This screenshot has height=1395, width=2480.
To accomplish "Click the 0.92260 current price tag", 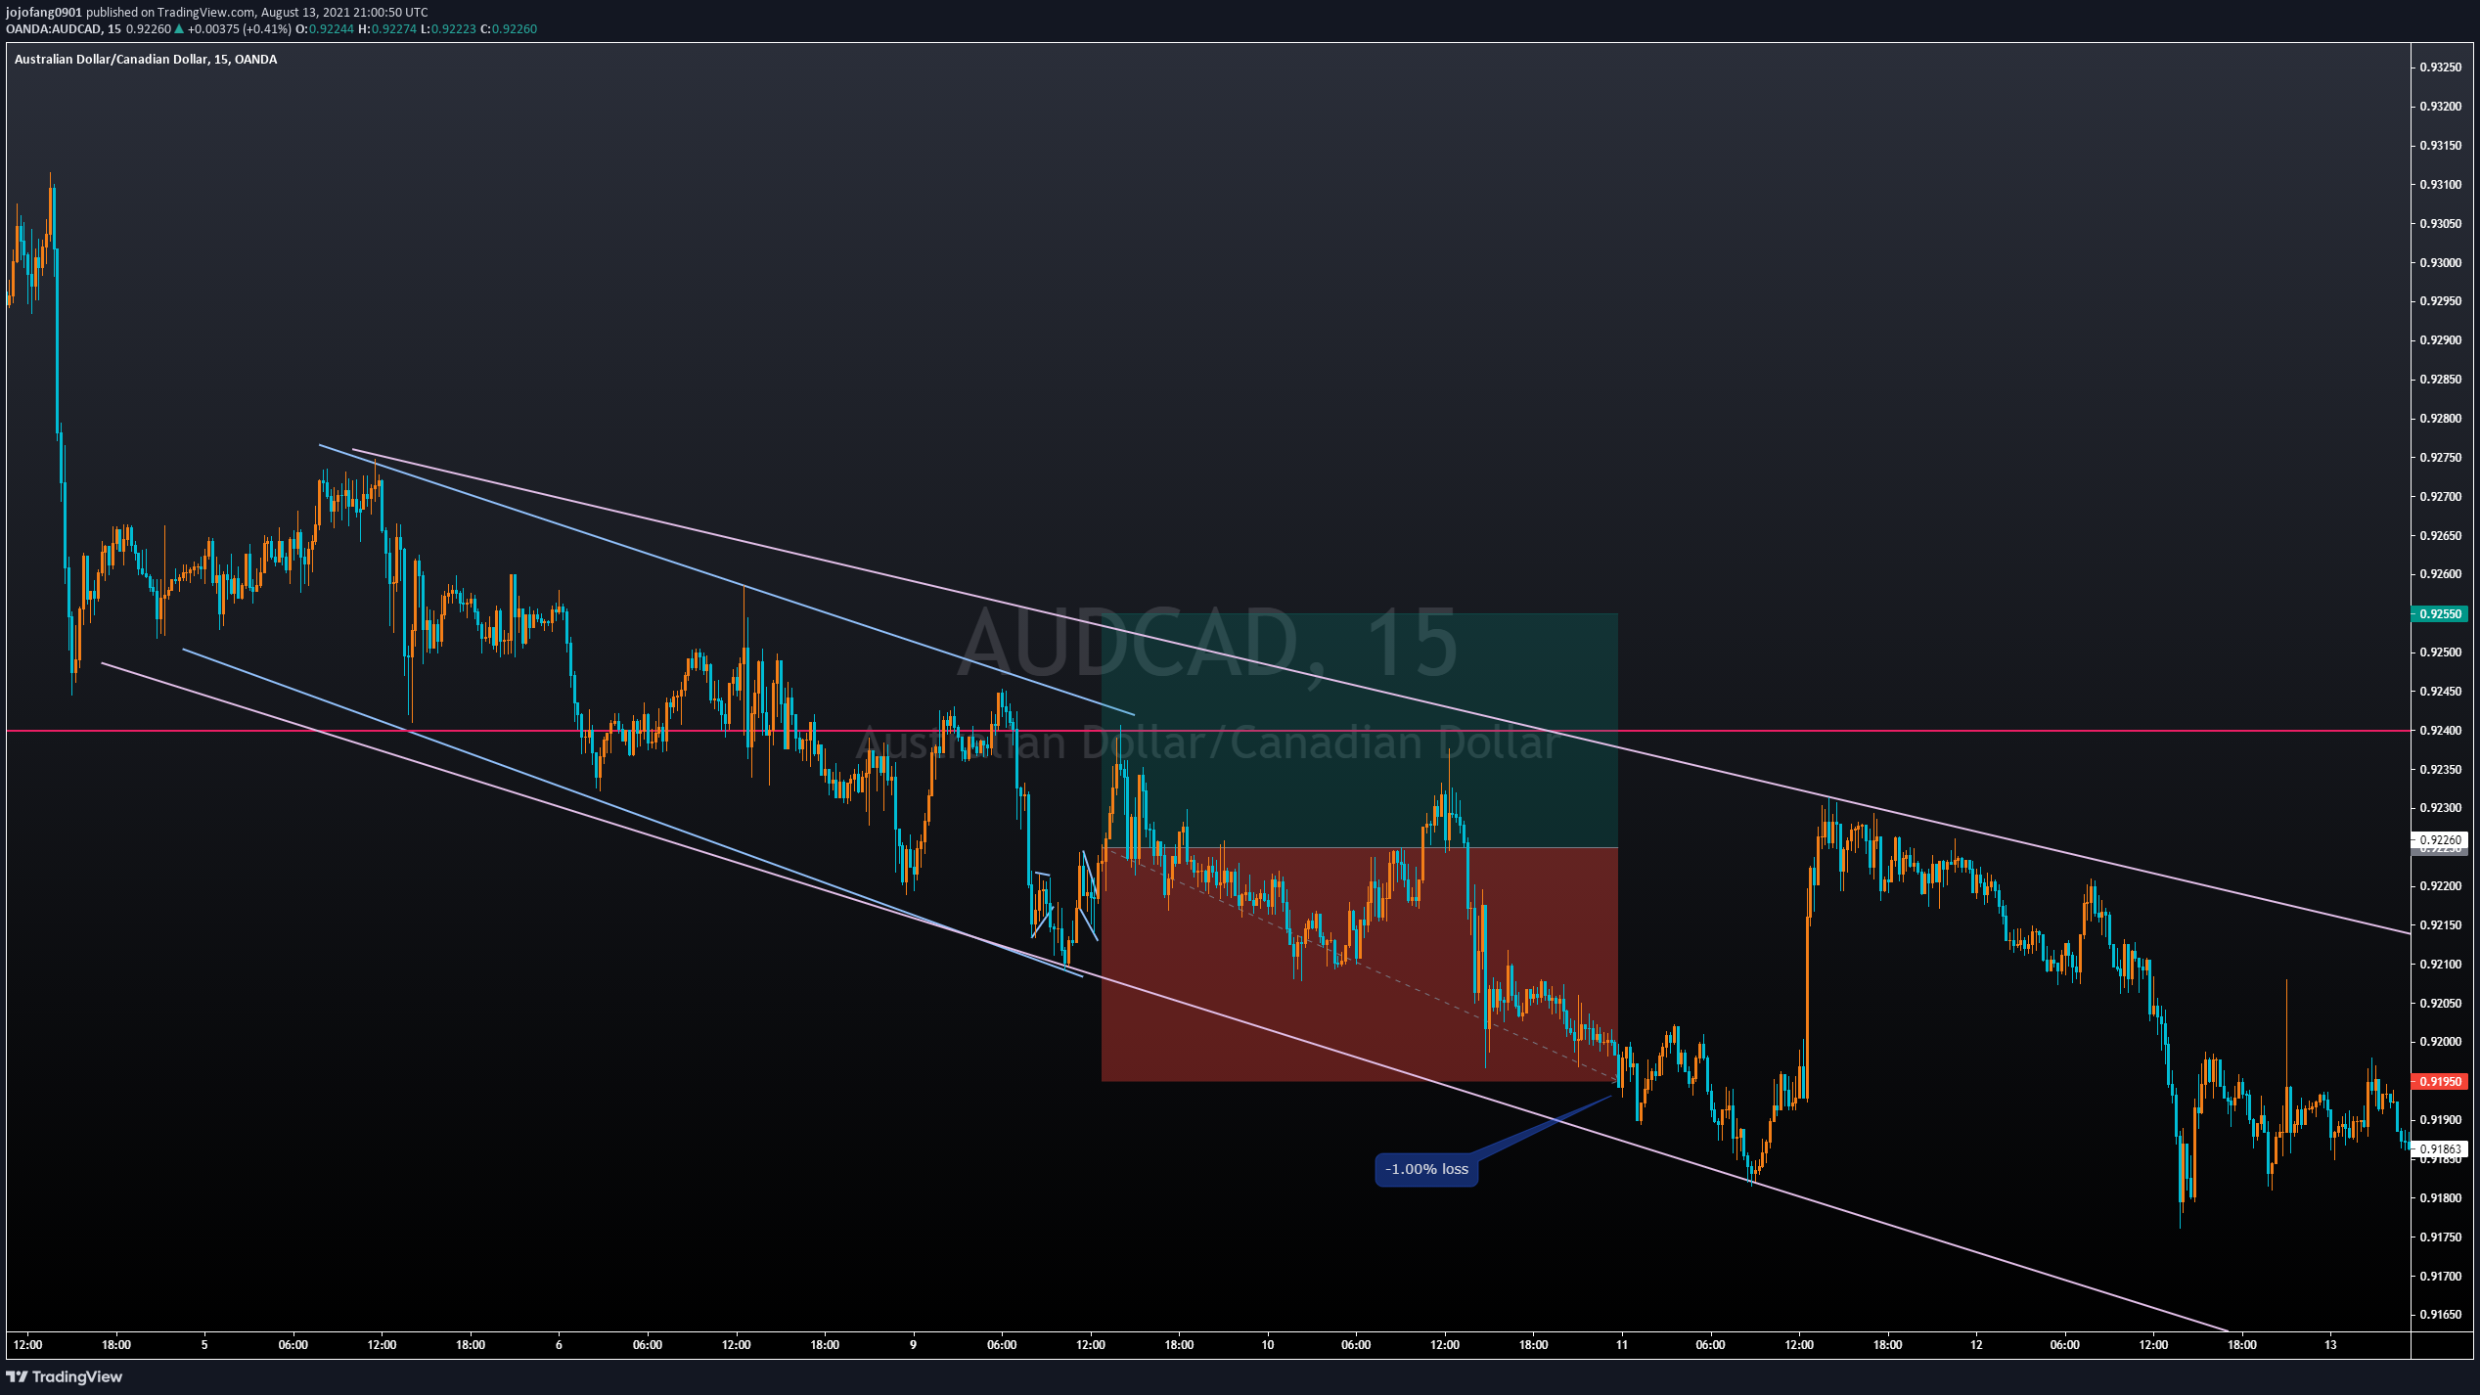I will tap(2440, 839).
